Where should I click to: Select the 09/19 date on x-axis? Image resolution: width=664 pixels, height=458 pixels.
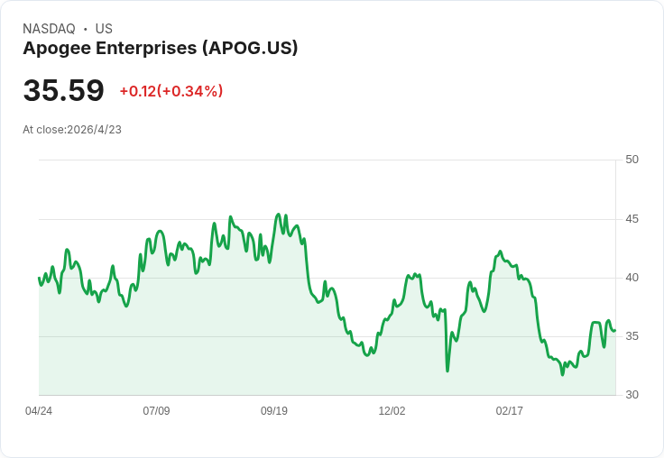tap(274, 411)
